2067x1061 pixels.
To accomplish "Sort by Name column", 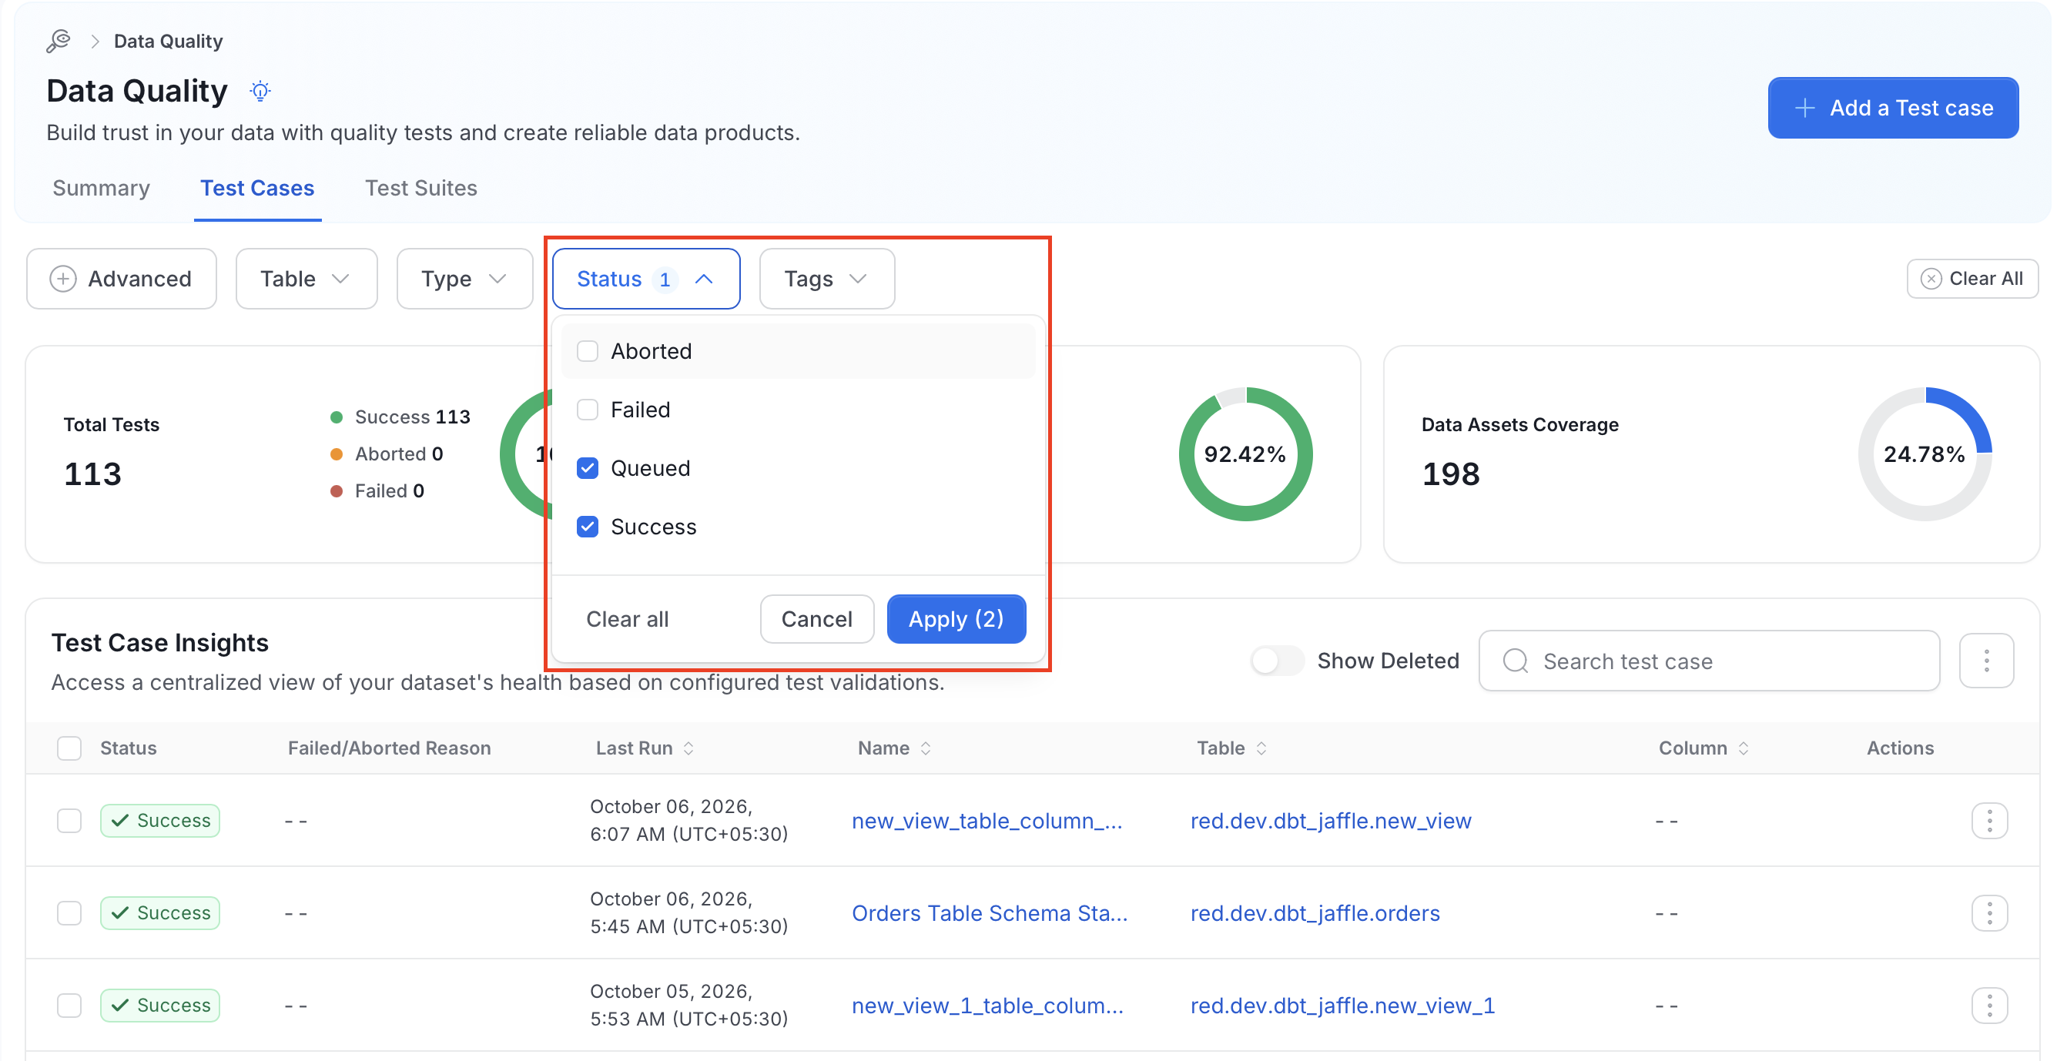I will coord(925,748).
